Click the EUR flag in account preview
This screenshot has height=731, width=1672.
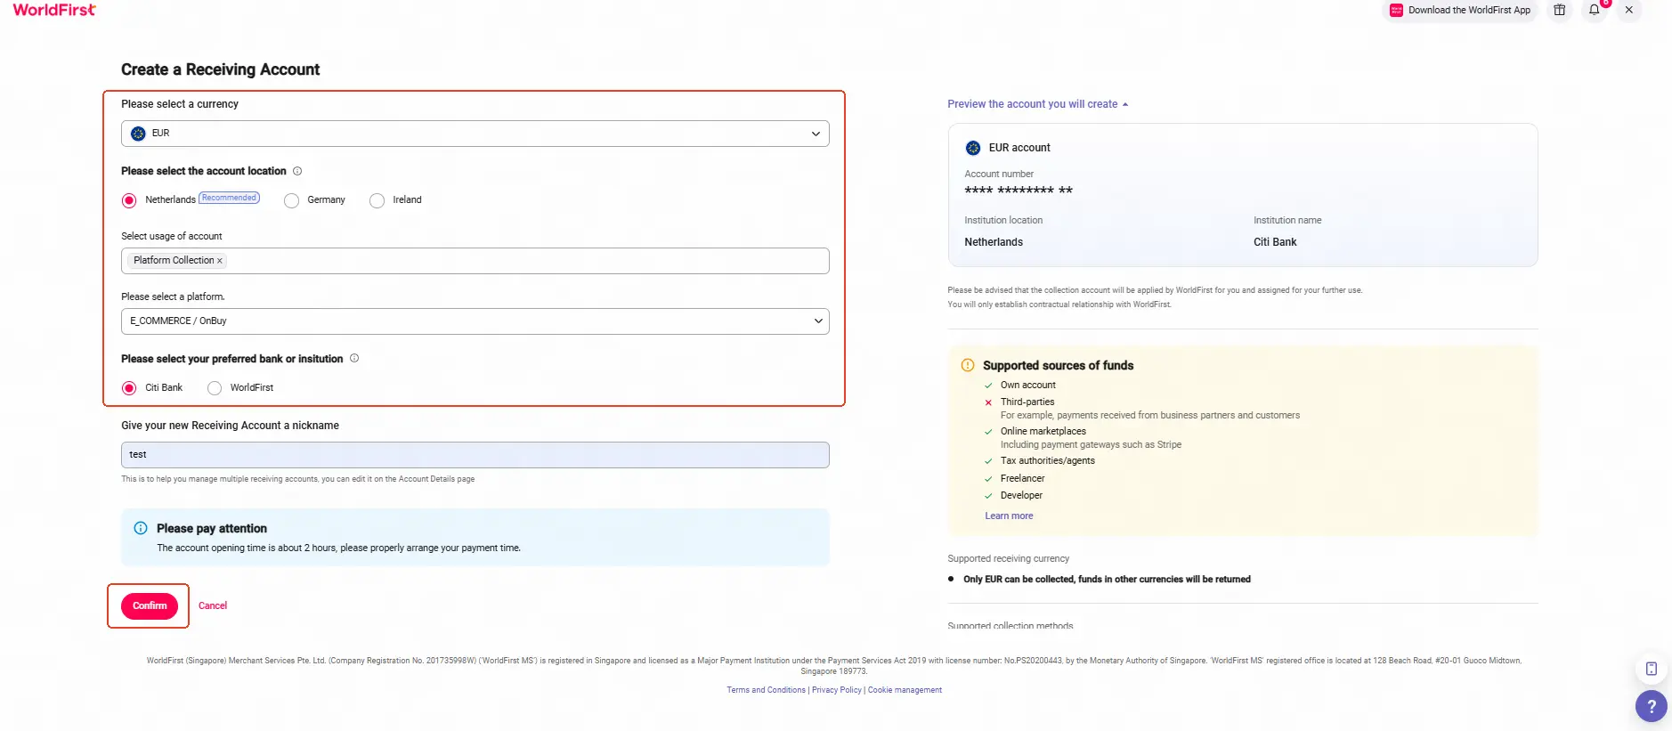coord(973,148)
